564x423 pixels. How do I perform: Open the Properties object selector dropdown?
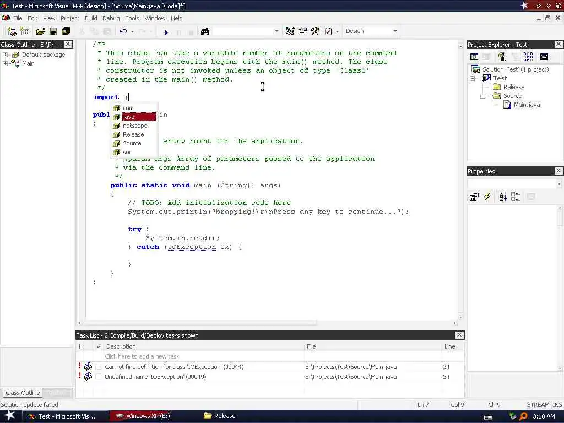558,184
